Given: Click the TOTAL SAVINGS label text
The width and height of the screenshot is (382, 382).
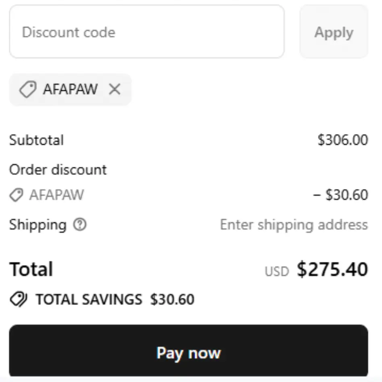Looking at the screenshot, I should [89, 299].
